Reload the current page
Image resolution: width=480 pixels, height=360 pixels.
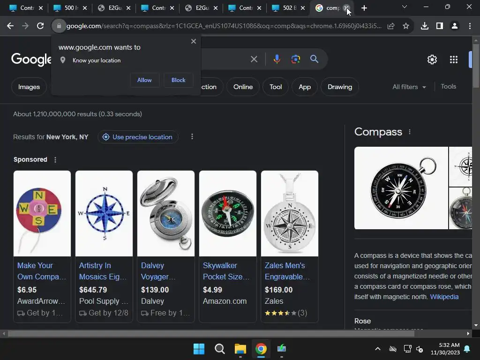pos(40,26)
